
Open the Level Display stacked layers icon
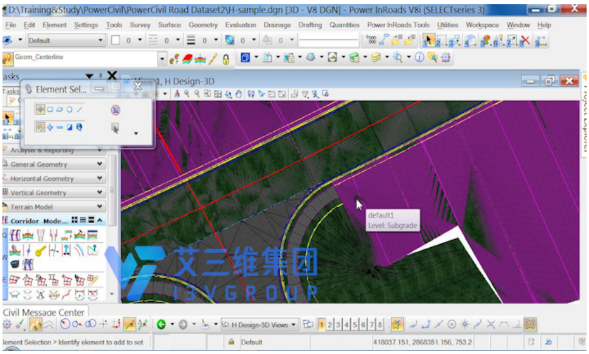pyautogui.click(x=376, y=58)
